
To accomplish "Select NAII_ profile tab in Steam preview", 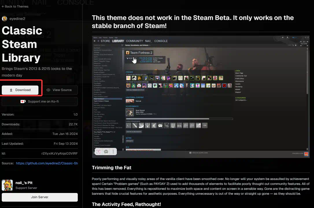I will tap(149, 41).
